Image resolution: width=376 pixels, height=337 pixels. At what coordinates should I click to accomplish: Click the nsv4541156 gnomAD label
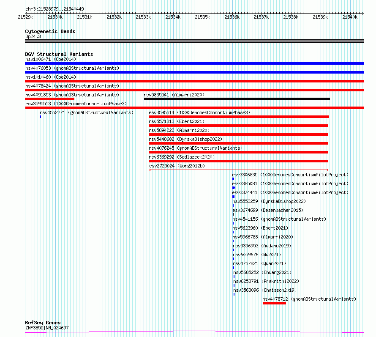coord(279,219)
